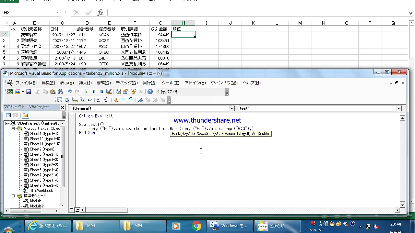Open the デバッグ(D) menu
415x233 pixels.
point(126,83)
